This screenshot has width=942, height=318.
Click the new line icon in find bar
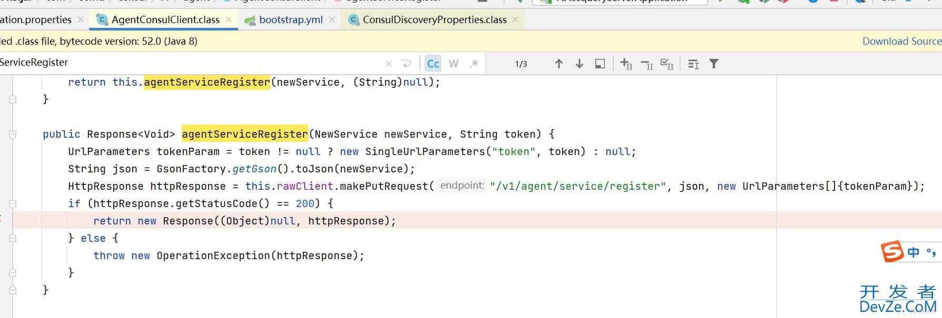pyautogui.click(x=406, y=64)
